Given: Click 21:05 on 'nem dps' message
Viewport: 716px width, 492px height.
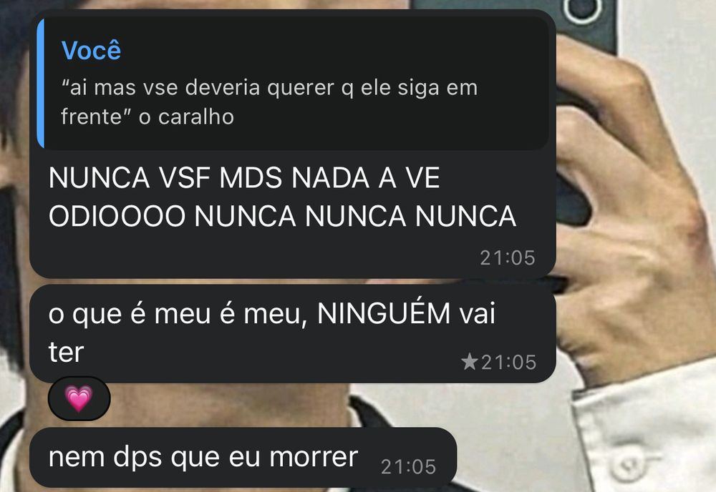Looking at the screenshot, I should [408, 467].
